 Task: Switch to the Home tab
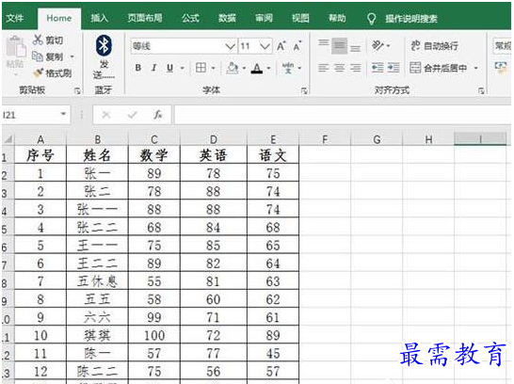point(59,18)
